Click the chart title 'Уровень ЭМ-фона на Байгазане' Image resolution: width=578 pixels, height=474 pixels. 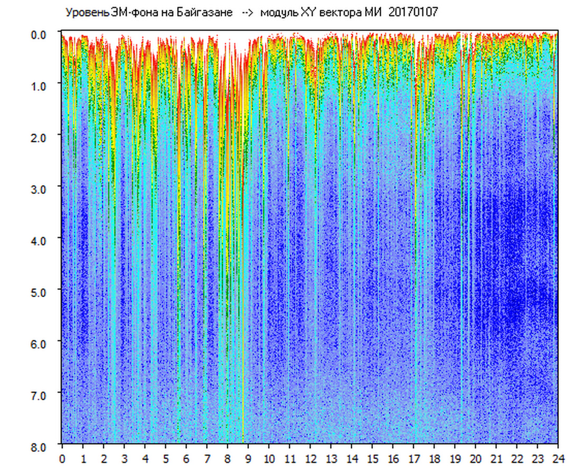(x=149, y=13)
